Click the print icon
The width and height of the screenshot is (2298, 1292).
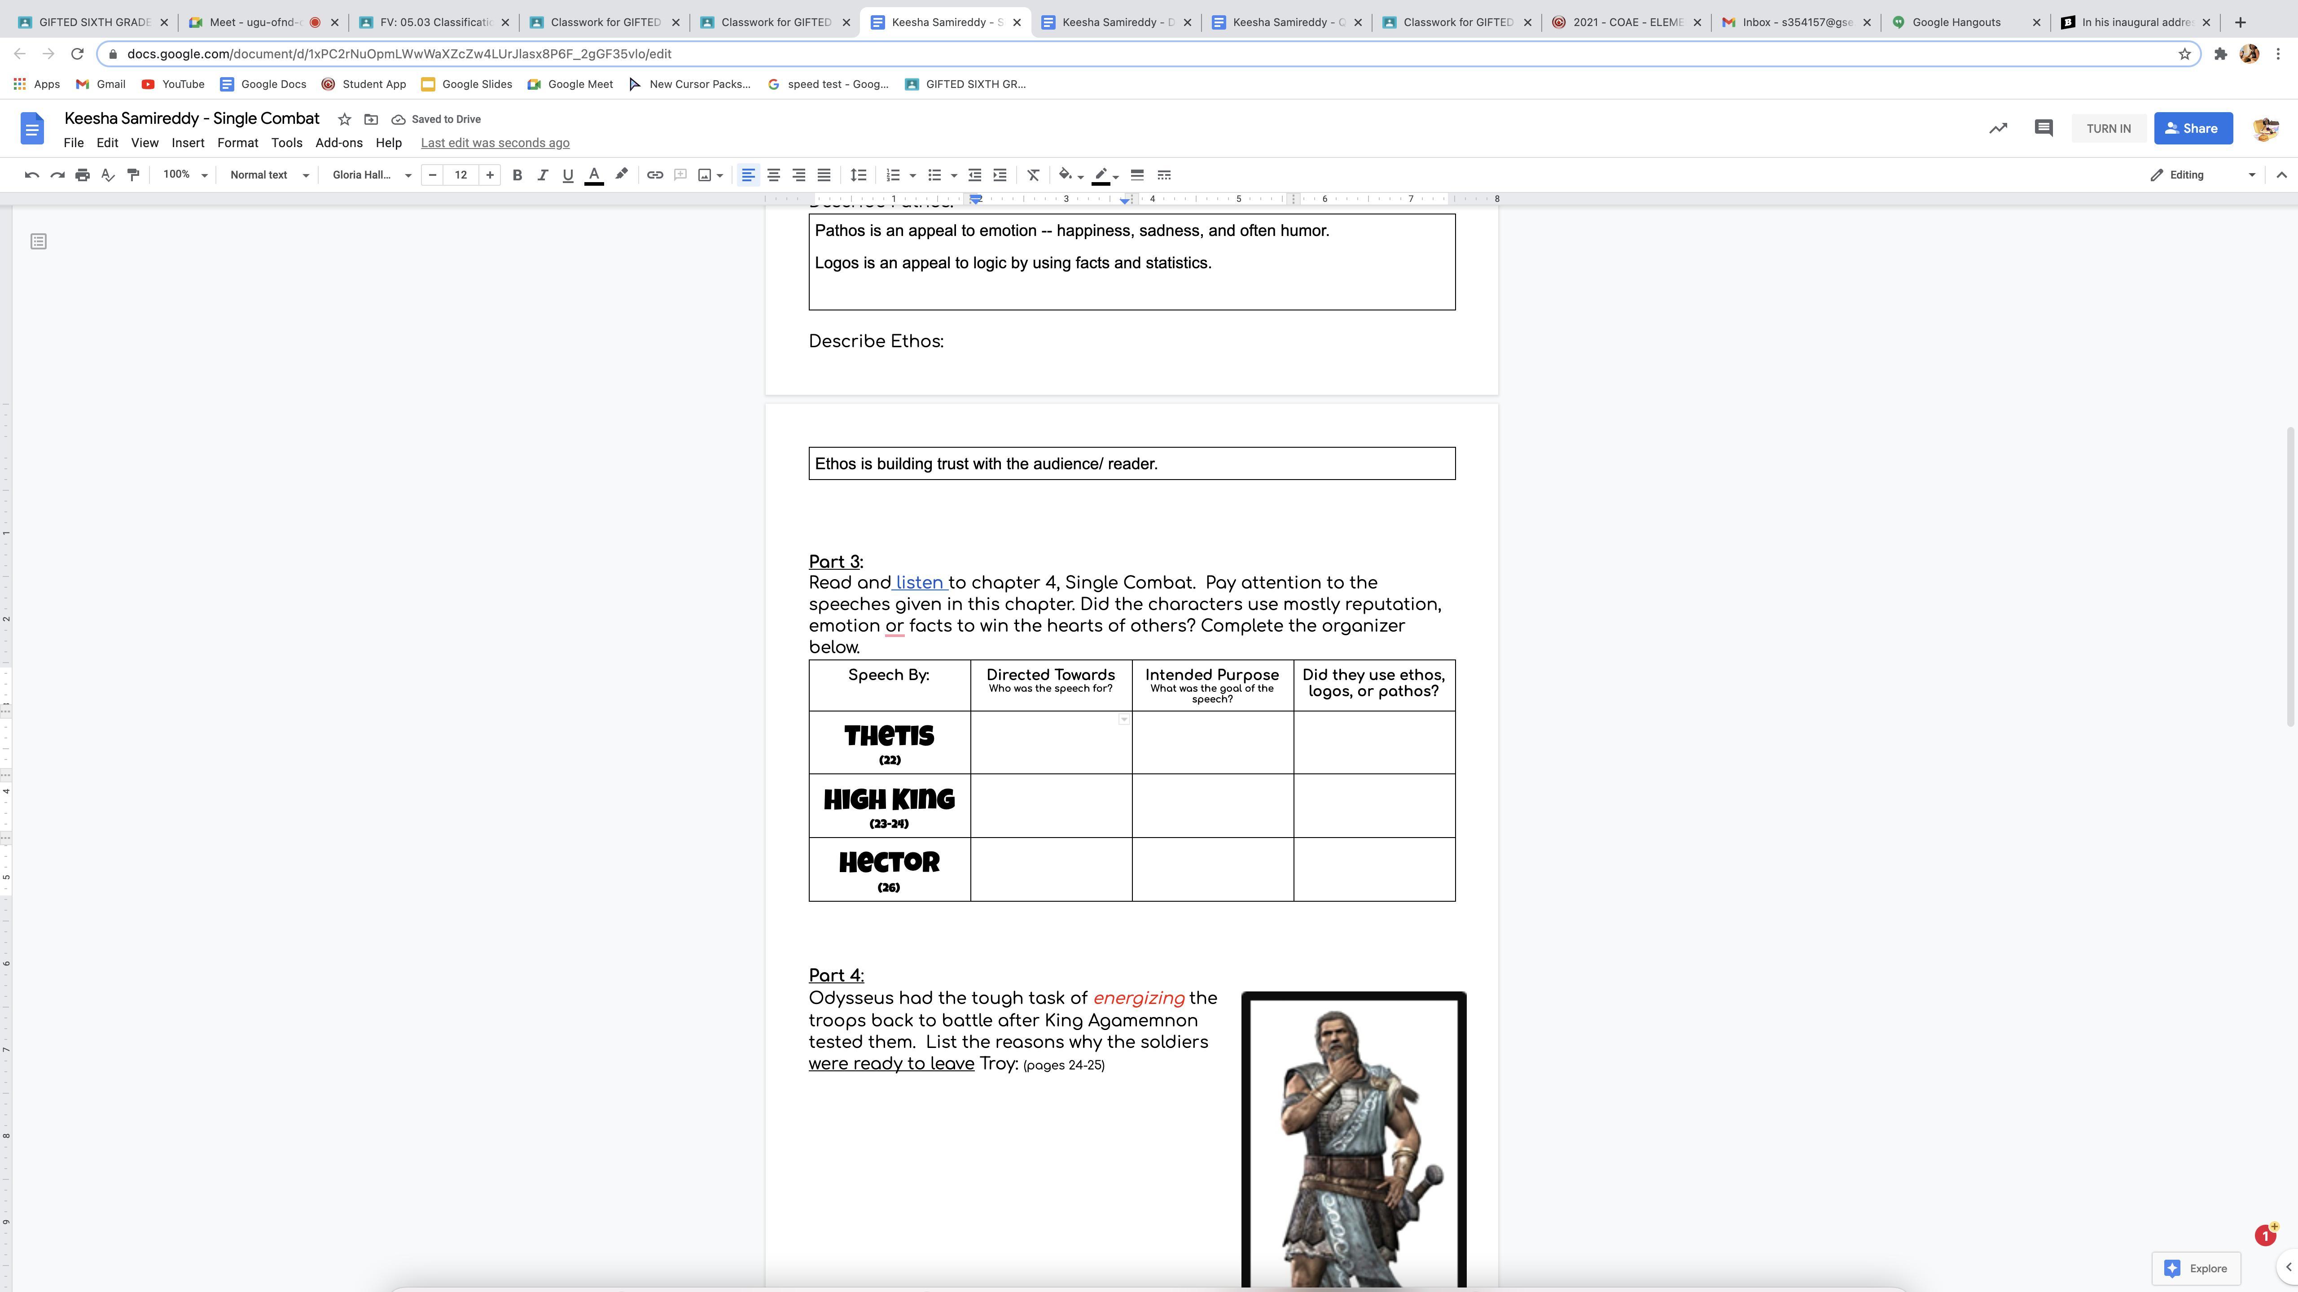(82, 175)
